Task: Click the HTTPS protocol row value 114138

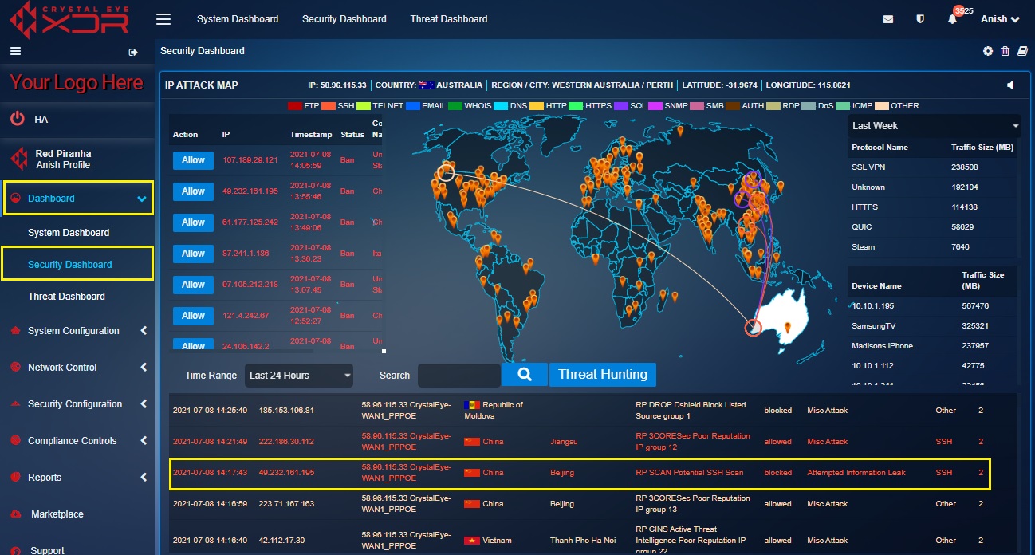Action: (x=964, y=207)
